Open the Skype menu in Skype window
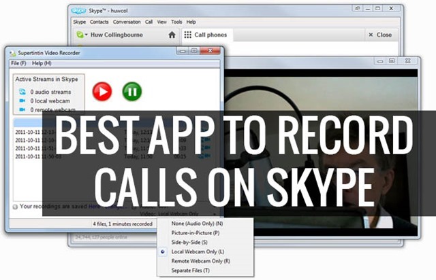Screen dimensions: 436x280 pyautogui.click(x=80, y=22)
